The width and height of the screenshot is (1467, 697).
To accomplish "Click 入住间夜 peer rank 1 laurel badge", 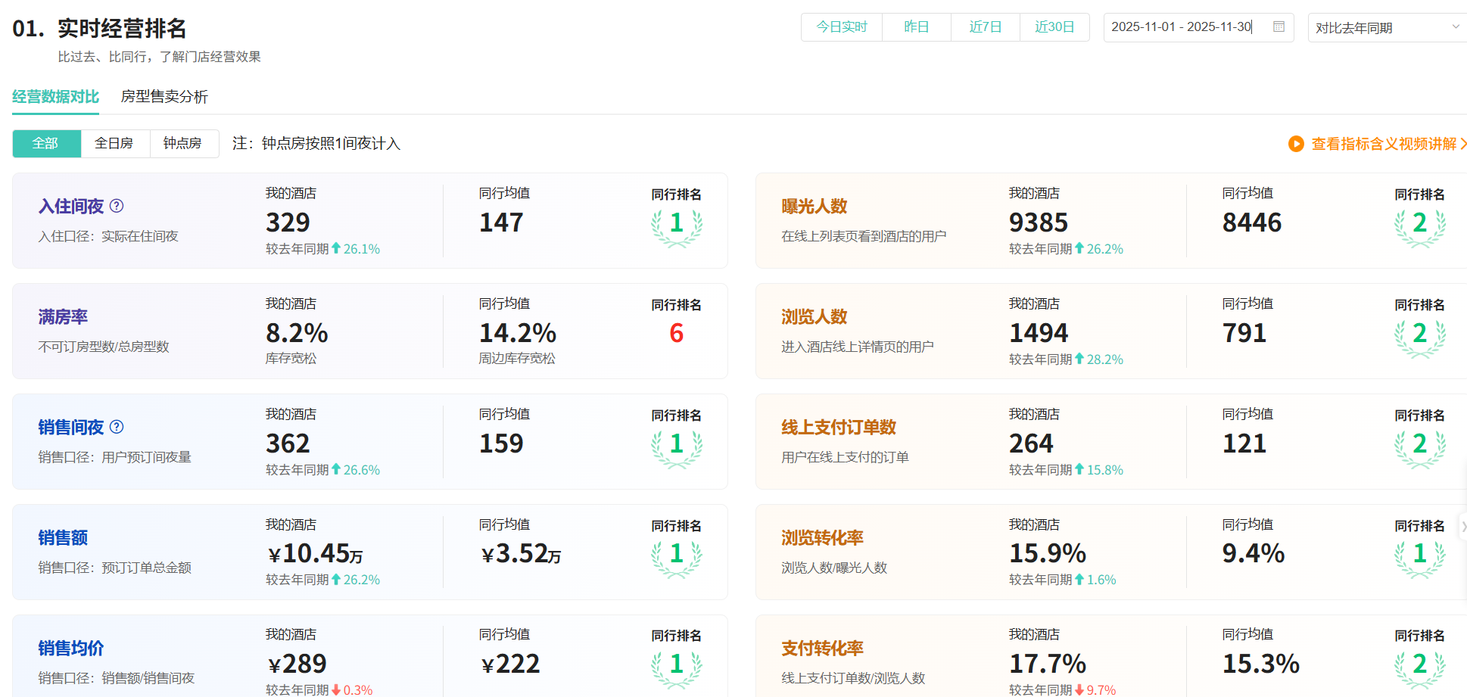I will (x=677, y=227).
